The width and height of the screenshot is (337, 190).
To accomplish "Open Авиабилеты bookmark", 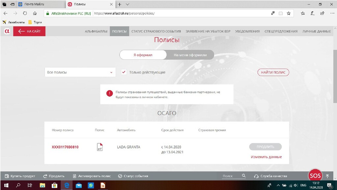I will click(13, 22).
